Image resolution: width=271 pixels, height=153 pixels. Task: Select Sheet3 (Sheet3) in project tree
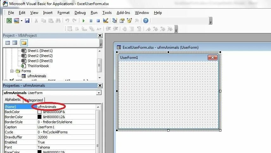point(40,61)
